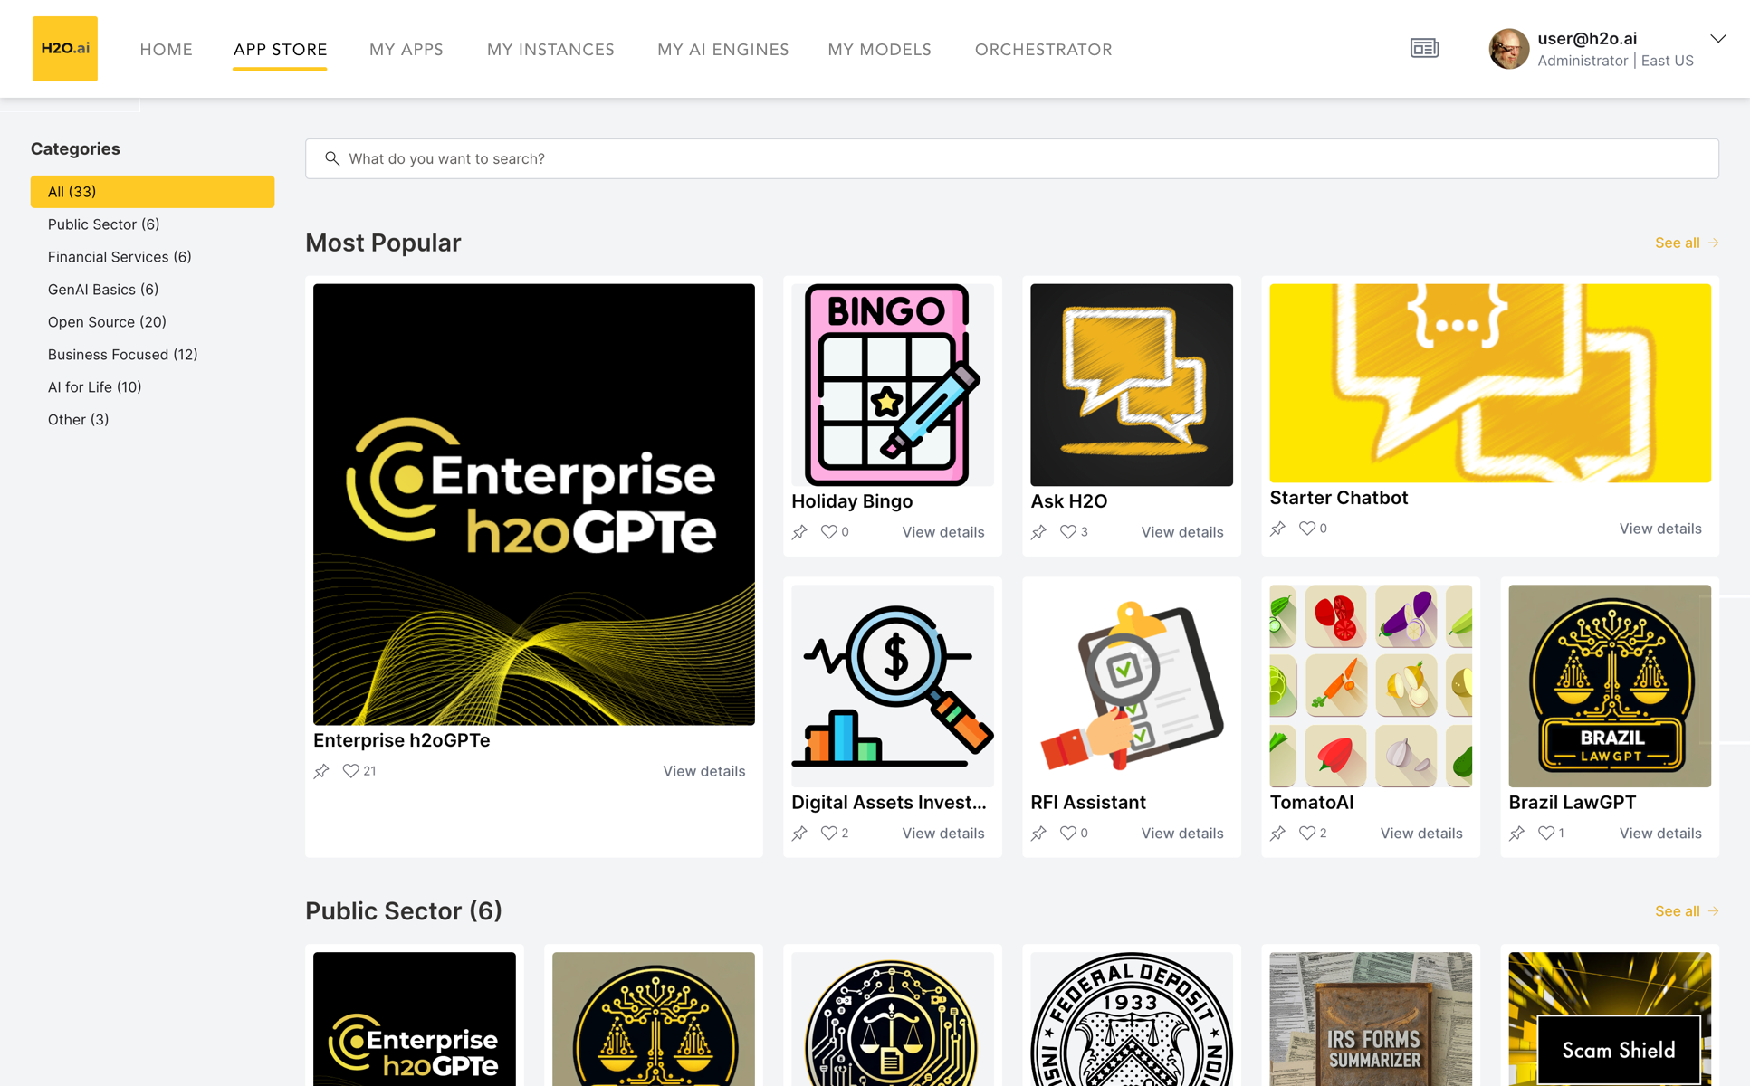The height and width of the screenshot is (1086, 1750).
Task: Pin the Starter Chatbot app
Action: click(1277, 529)
